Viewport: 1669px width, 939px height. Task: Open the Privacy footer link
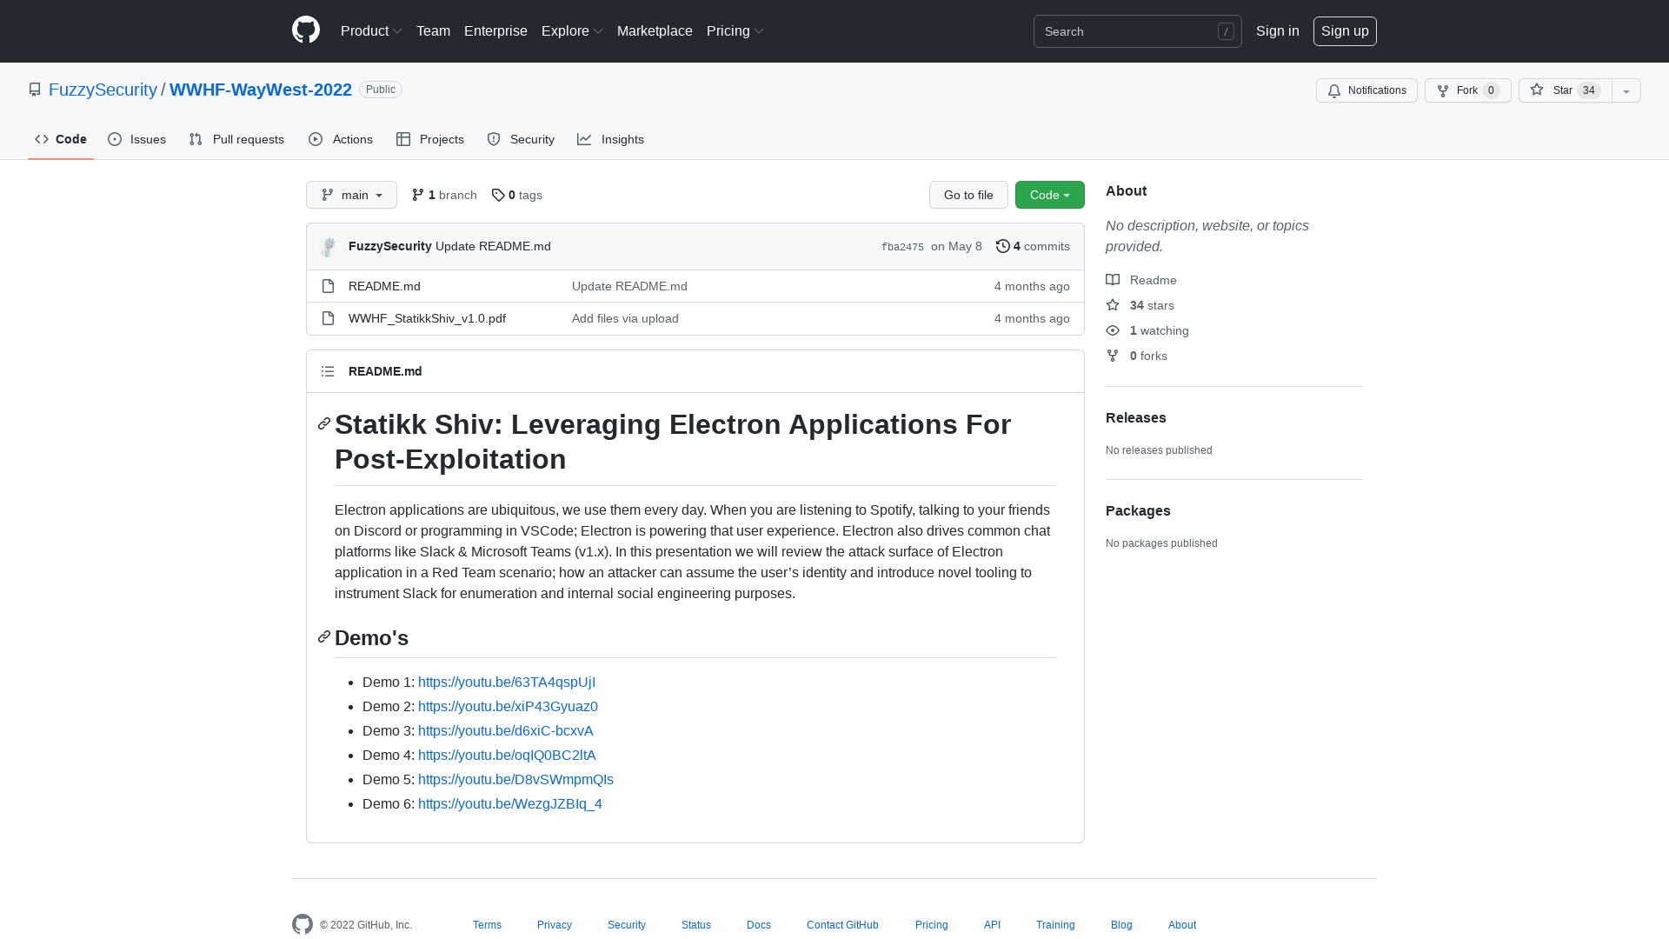coord(555,924)
